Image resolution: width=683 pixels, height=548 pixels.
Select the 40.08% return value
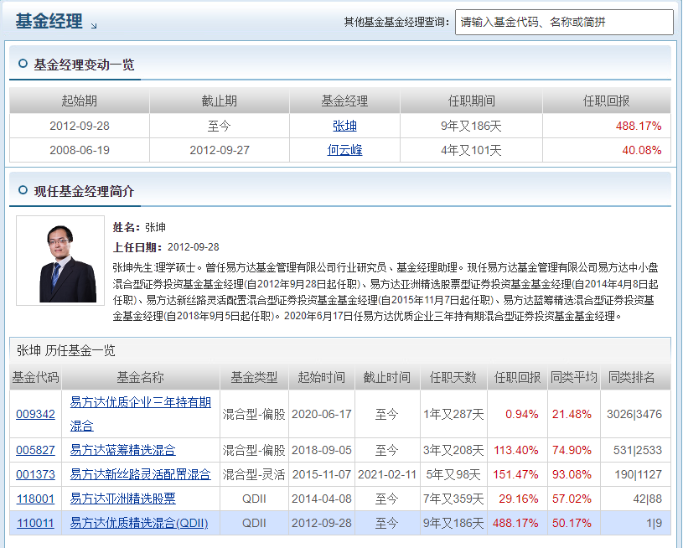pos(641,150)
